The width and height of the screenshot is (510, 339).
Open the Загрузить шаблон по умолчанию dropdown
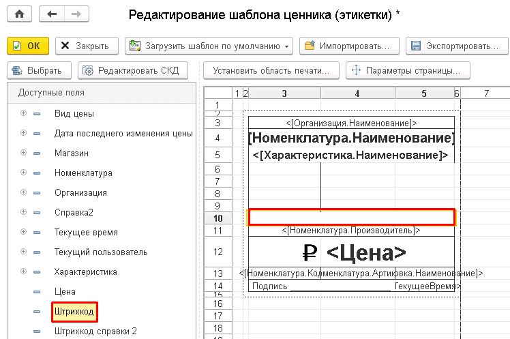[x=287, y=46]
